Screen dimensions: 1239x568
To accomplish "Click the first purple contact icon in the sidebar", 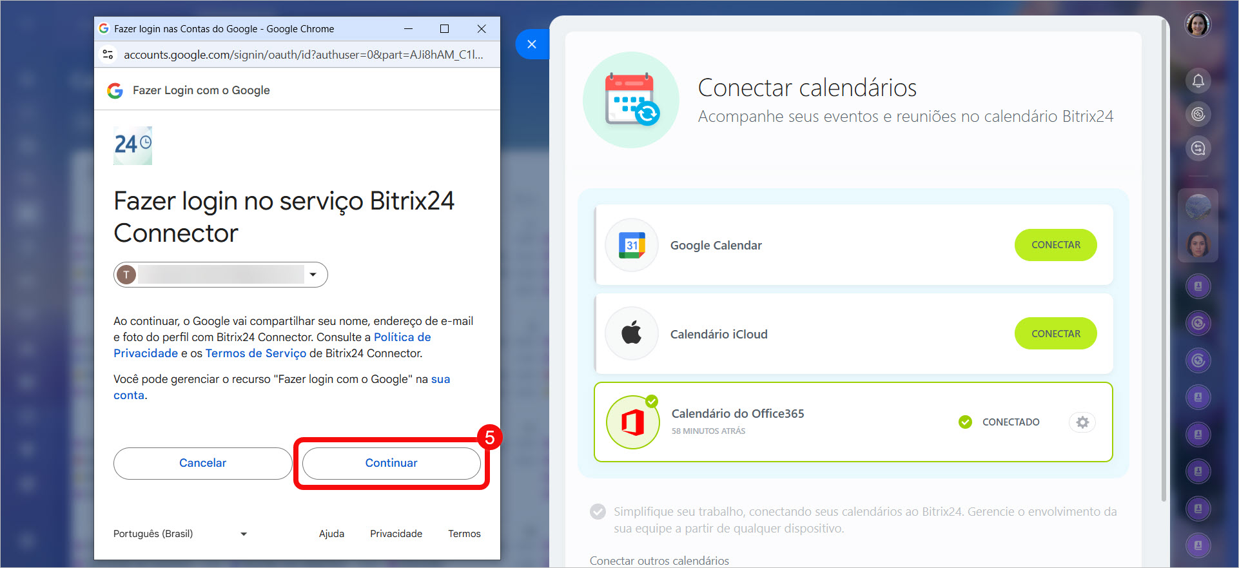I will (x=1198, y=286).
